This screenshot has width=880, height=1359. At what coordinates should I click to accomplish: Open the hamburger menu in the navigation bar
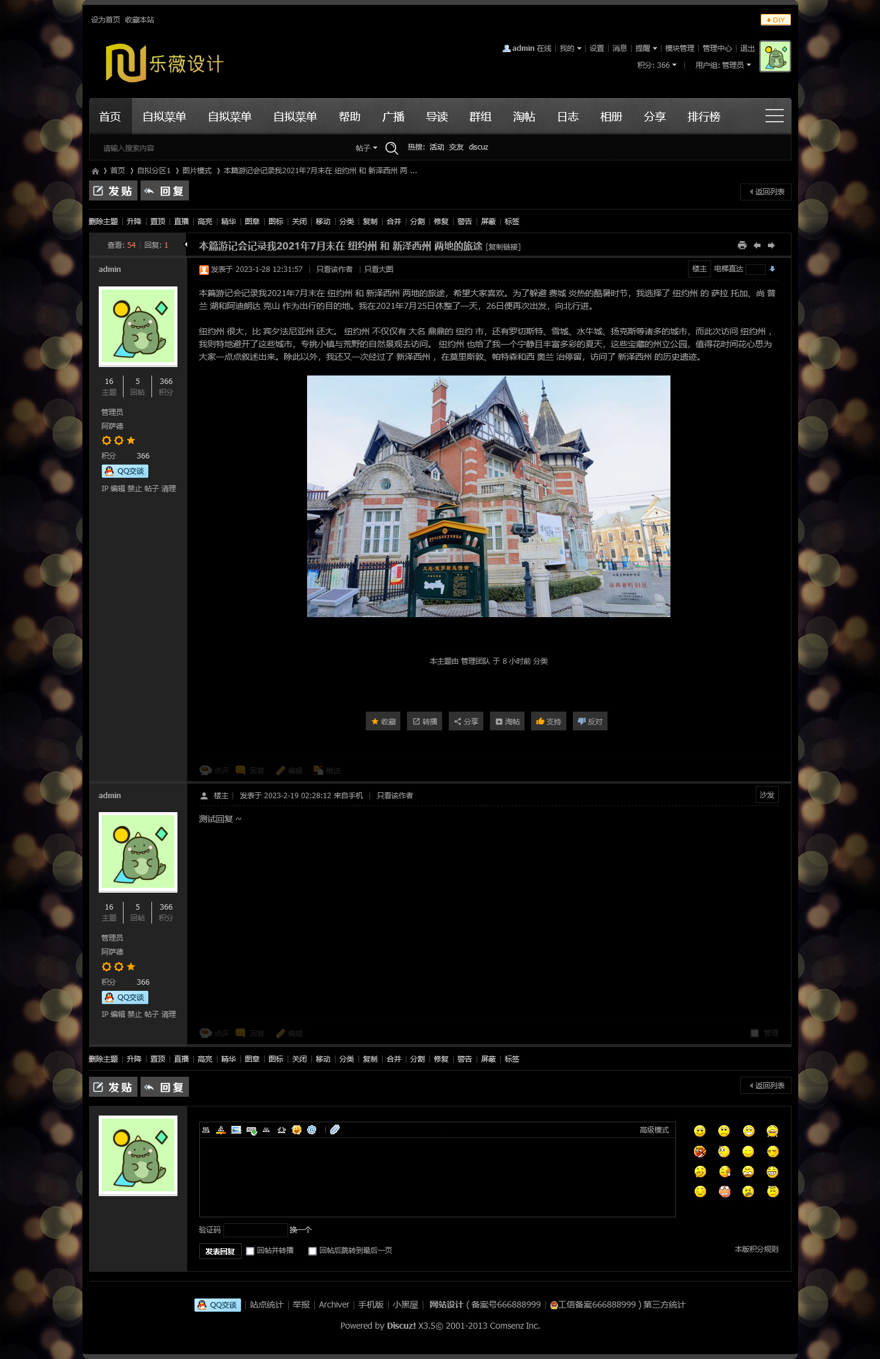(x=774, y=116)
